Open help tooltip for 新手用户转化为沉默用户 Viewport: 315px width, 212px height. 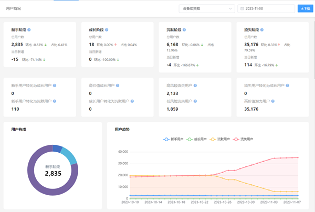[55, 101]
